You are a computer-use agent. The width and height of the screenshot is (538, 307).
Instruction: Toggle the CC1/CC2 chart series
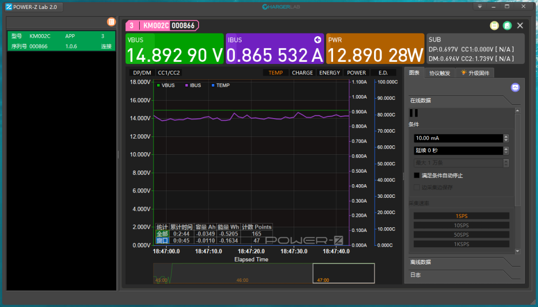coord(169,72)
